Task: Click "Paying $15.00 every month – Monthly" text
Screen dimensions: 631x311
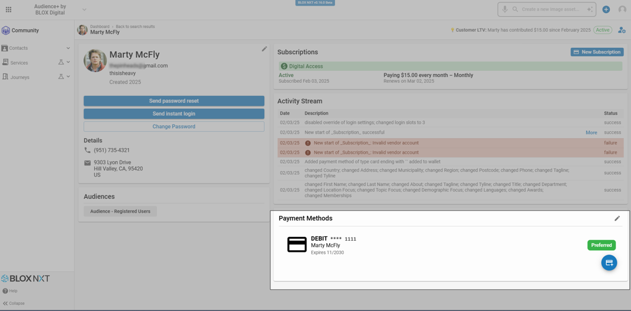Action: 428,75
